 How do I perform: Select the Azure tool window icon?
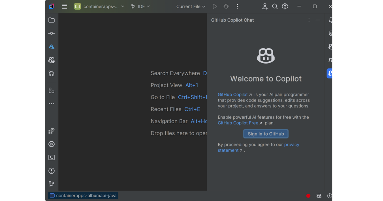[51, 46]
